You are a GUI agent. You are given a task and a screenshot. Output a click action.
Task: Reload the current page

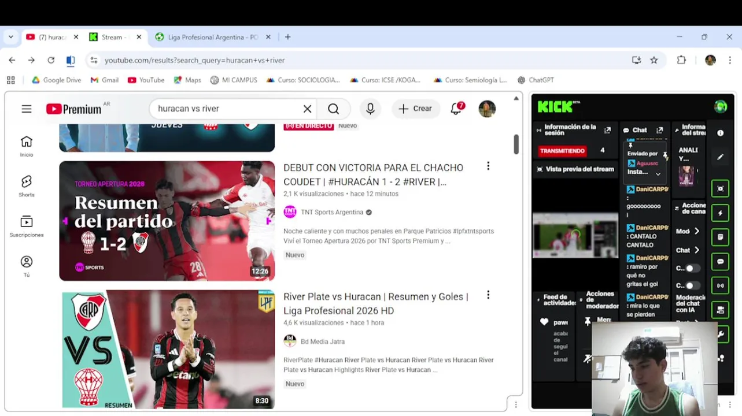click(x=51, y=60)
